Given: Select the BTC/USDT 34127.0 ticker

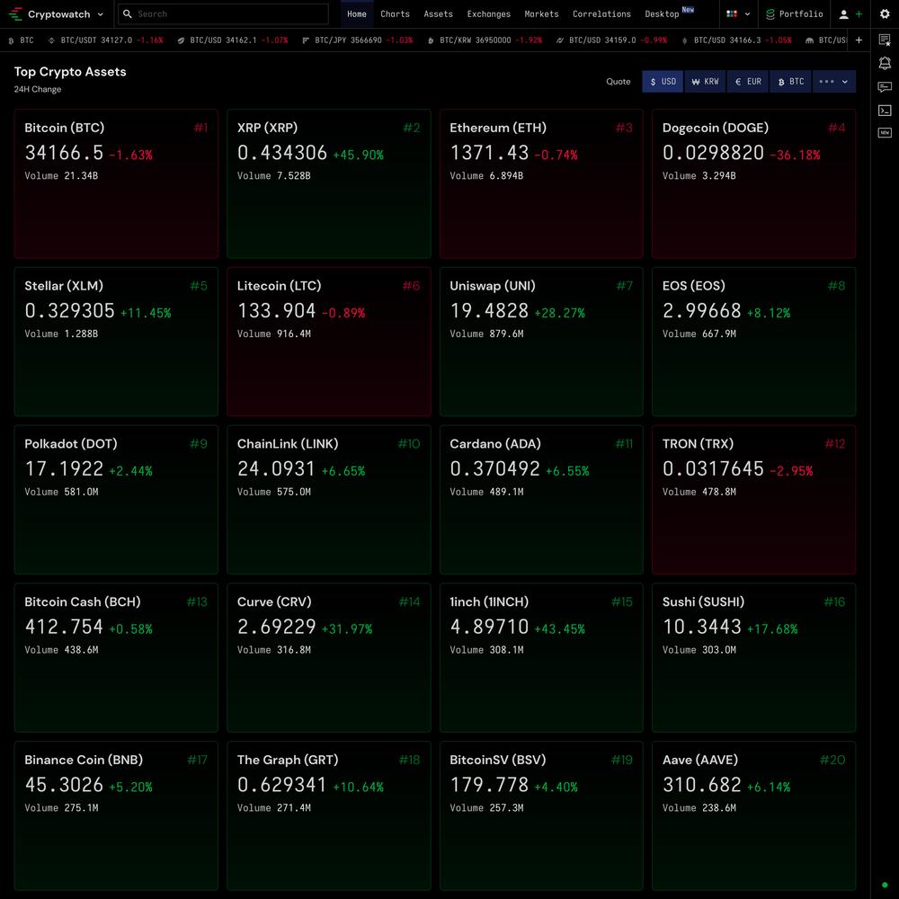Looking at the screenshot, I should 105,40.
